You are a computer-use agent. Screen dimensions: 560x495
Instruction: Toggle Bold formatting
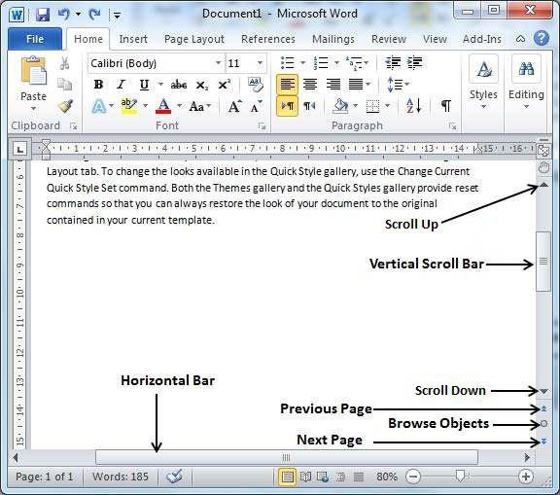coord(98,85)
